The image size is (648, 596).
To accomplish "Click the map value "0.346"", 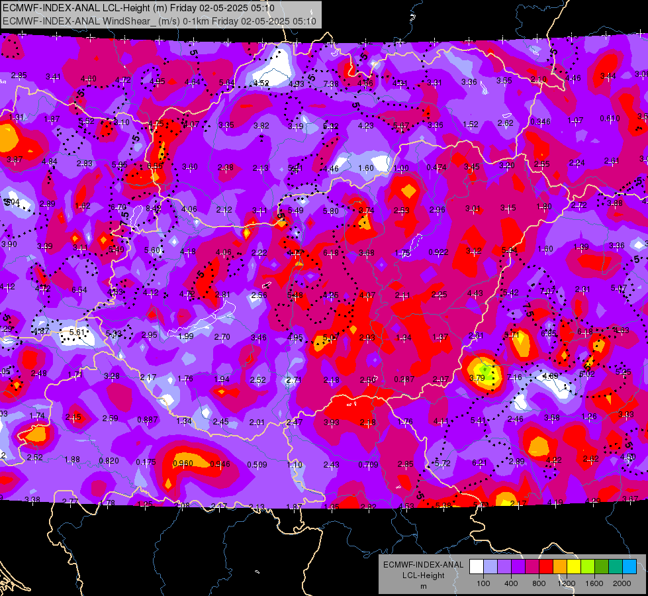I will (x=540, y=122).
